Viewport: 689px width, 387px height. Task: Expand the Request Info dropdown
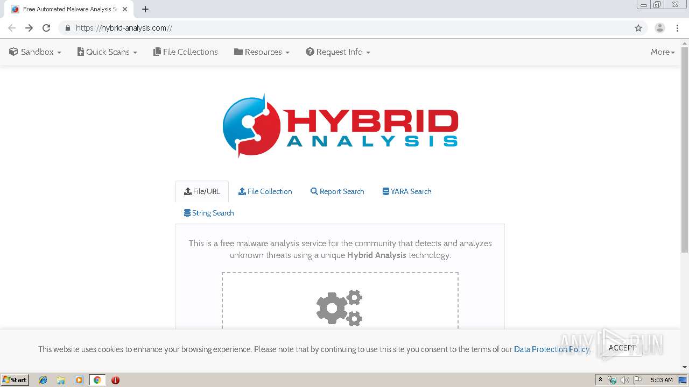[338, 52]
